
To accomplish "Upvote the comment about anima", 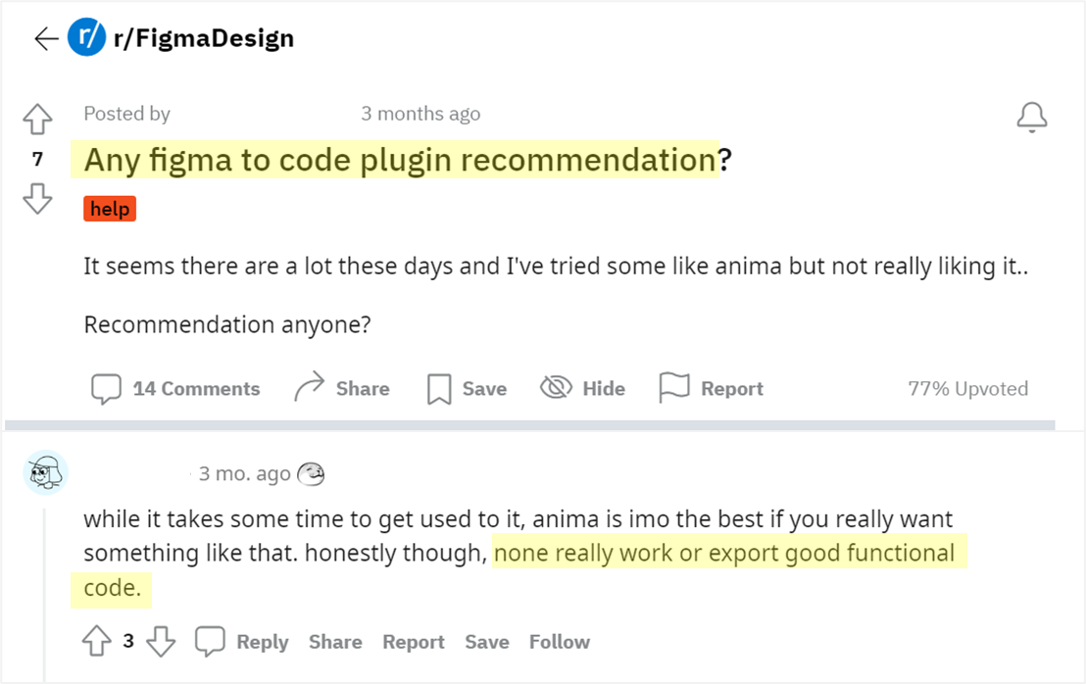I will click(x=96, y=640).
